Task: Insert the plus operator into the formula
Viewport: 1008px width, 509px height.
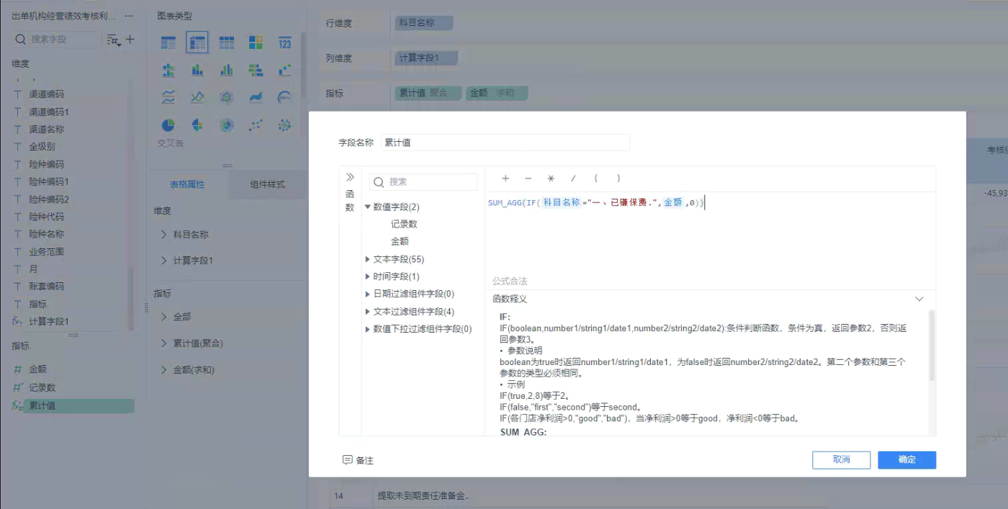Action: pos(505,179)
